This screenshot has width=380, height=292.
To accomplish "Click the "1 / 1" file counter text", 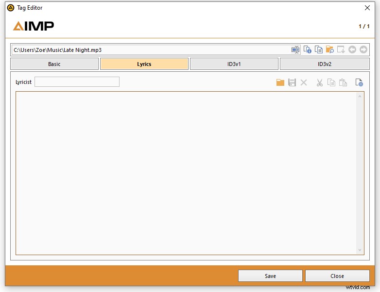I will point(364,26).
